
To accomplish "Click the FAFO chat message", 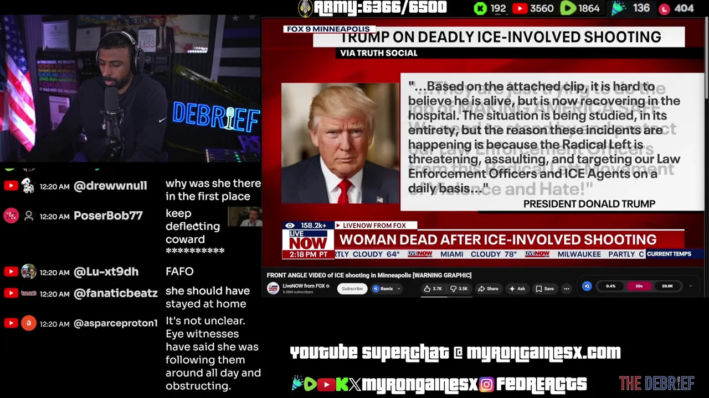I will point(179,271).
